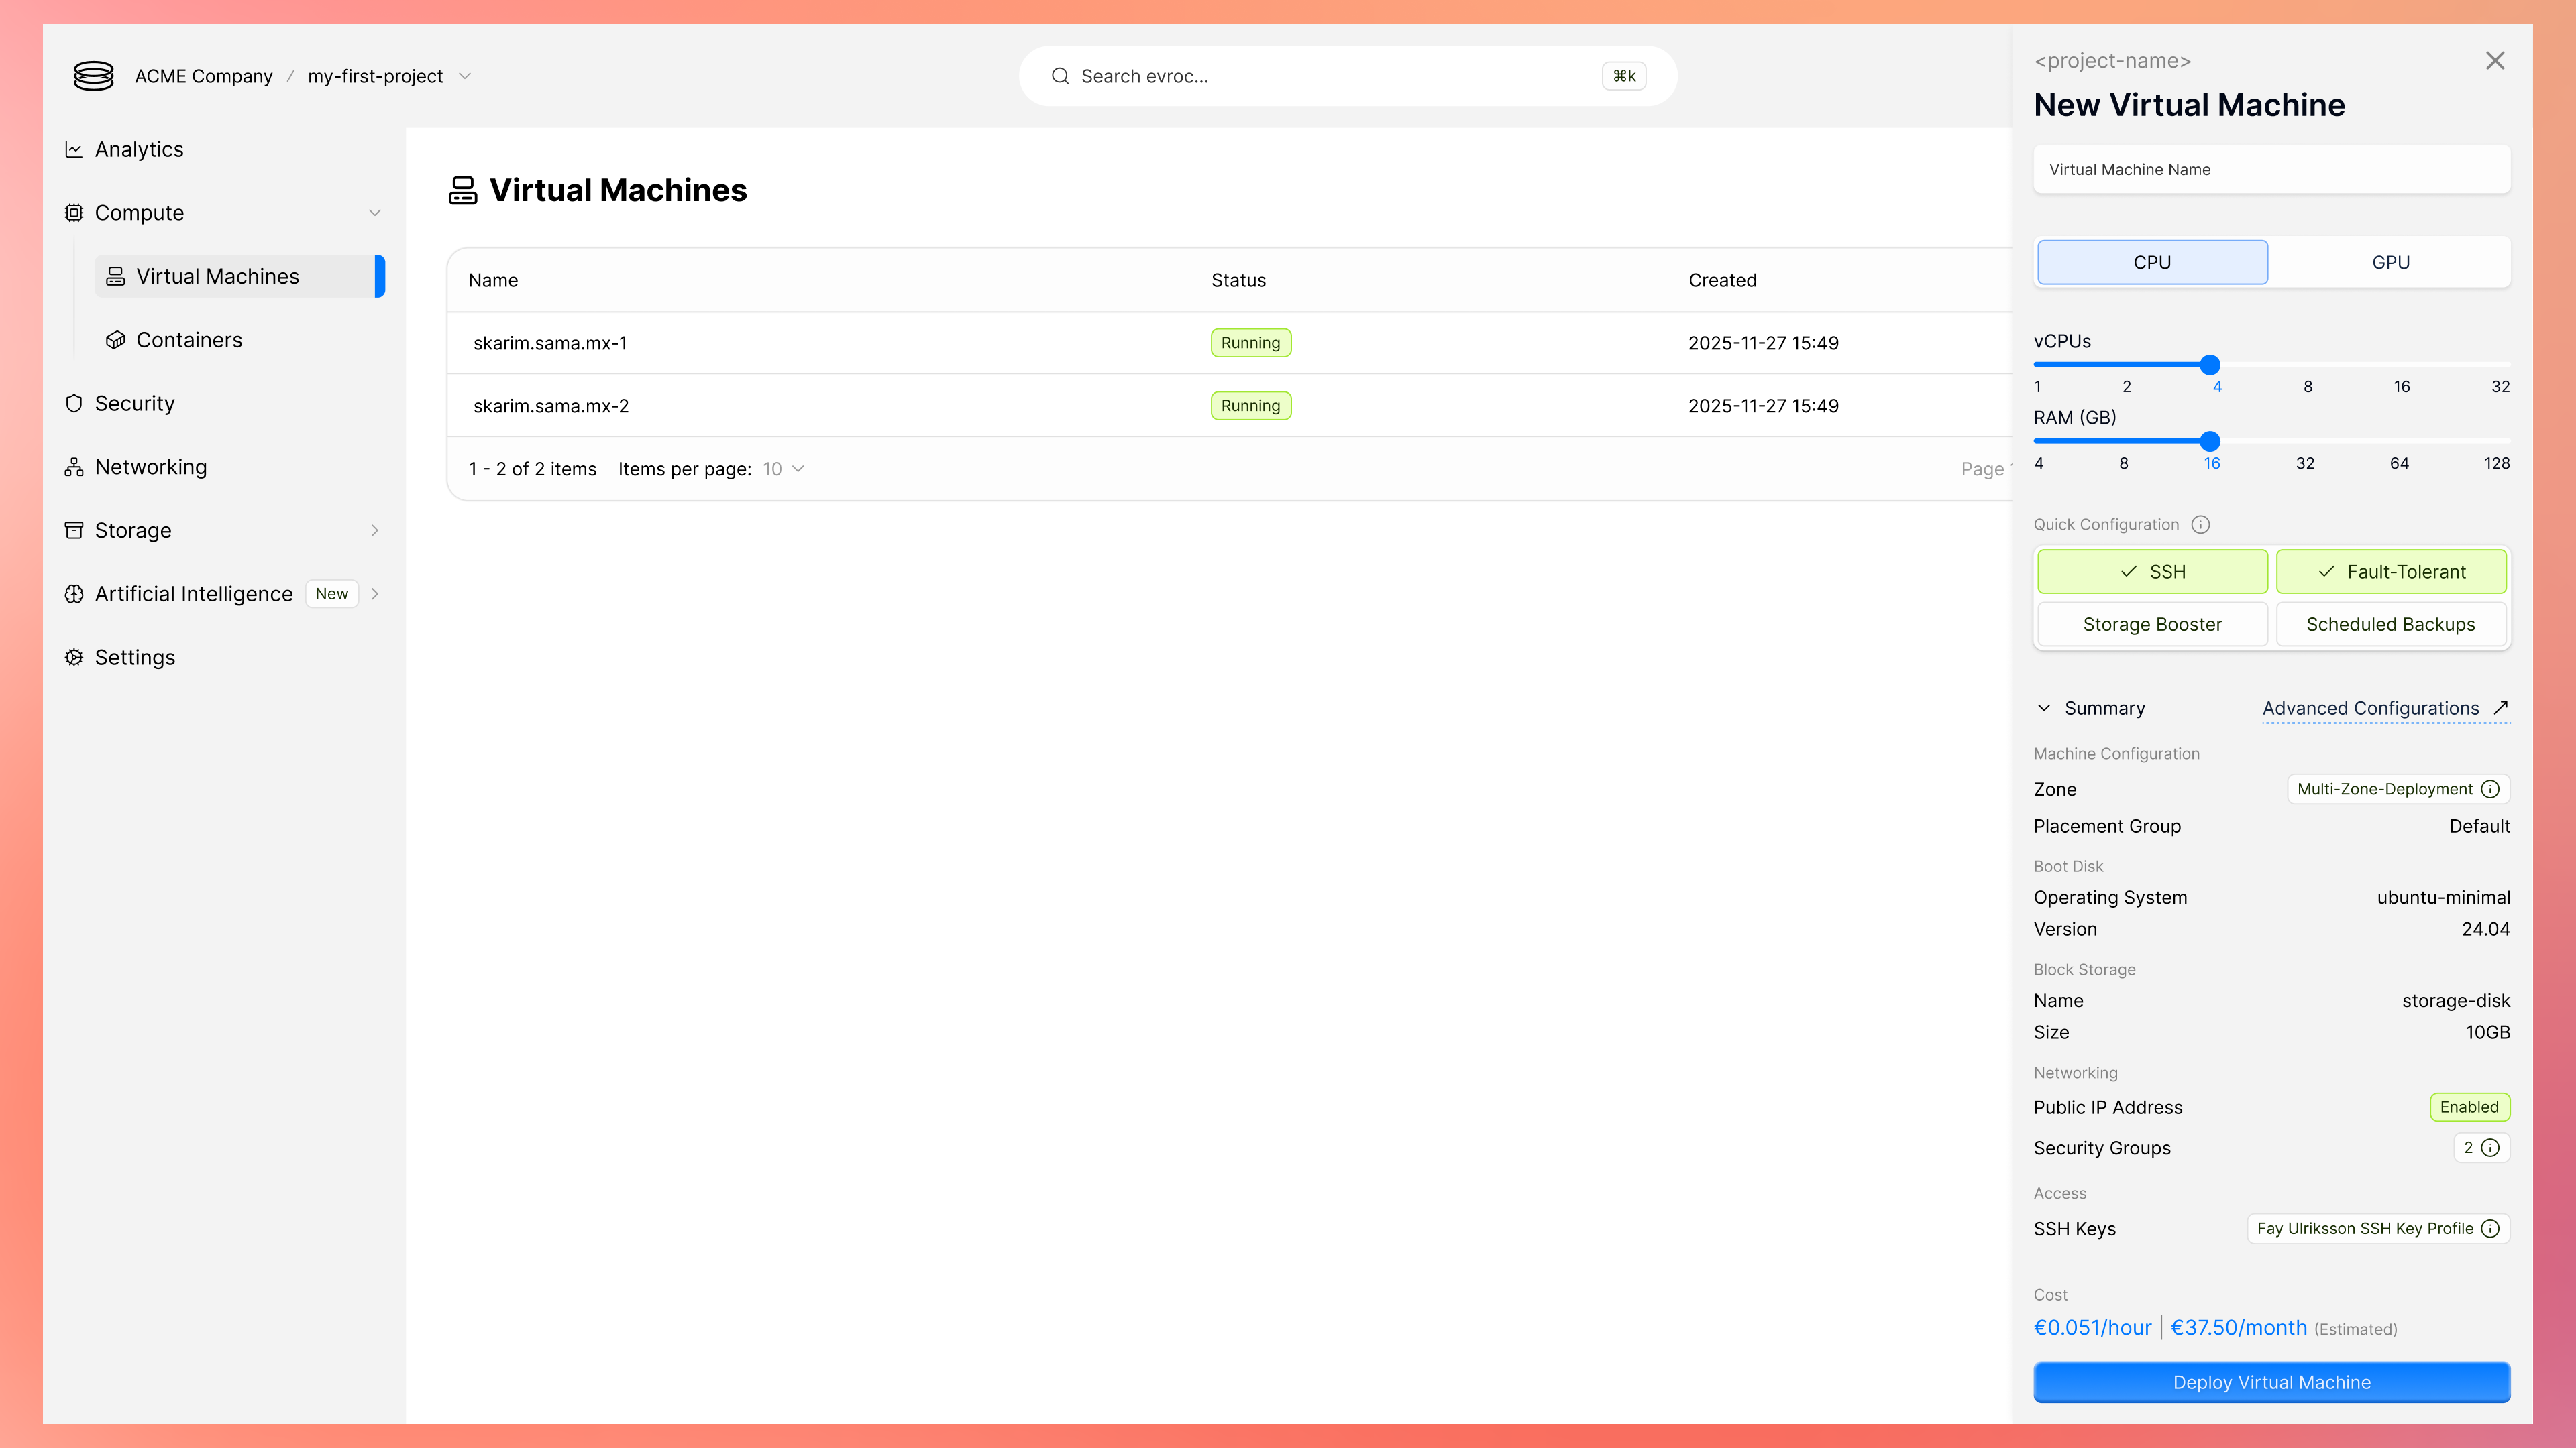Switch to the GPU tab

(x=2390, y=262)
